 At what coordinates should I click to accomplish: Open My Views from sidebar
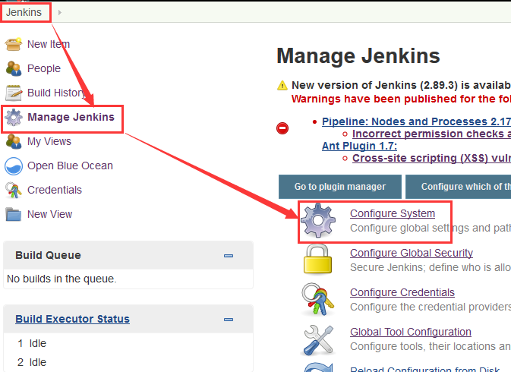(x=49, y=141)
